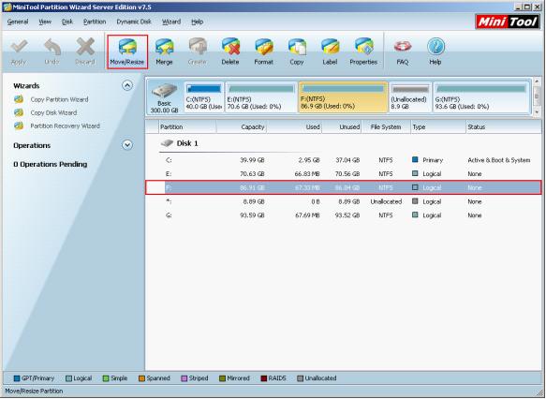Click the greyed Create toolbar icon
This screenshot has width=546, height=399.
[x=198, y=47]
